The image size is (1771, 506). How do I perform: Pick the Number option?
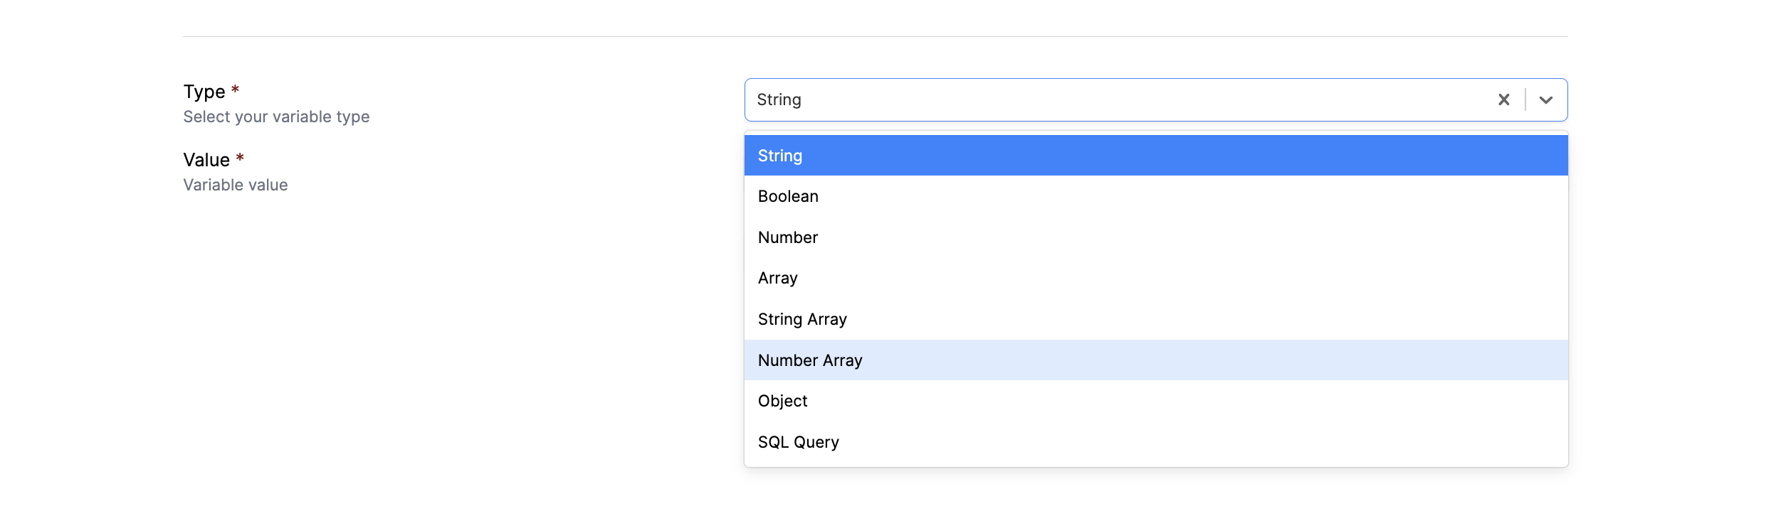point(1156,237)
